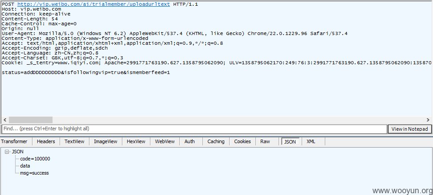Click the Cookie header line

pyautogui.click(x=216, y=63)
